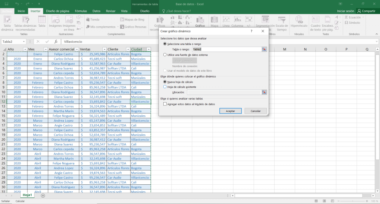The width and height of the screenshot is (380, 204).
Task: Open the Cliente column filter dropdown
Action: 128,49
